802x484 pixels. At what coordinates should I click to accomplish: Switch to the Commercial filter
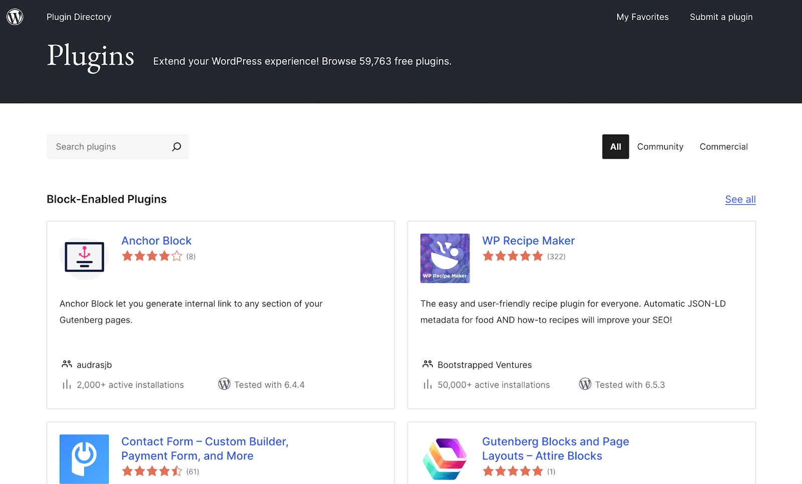pos(723,146)
